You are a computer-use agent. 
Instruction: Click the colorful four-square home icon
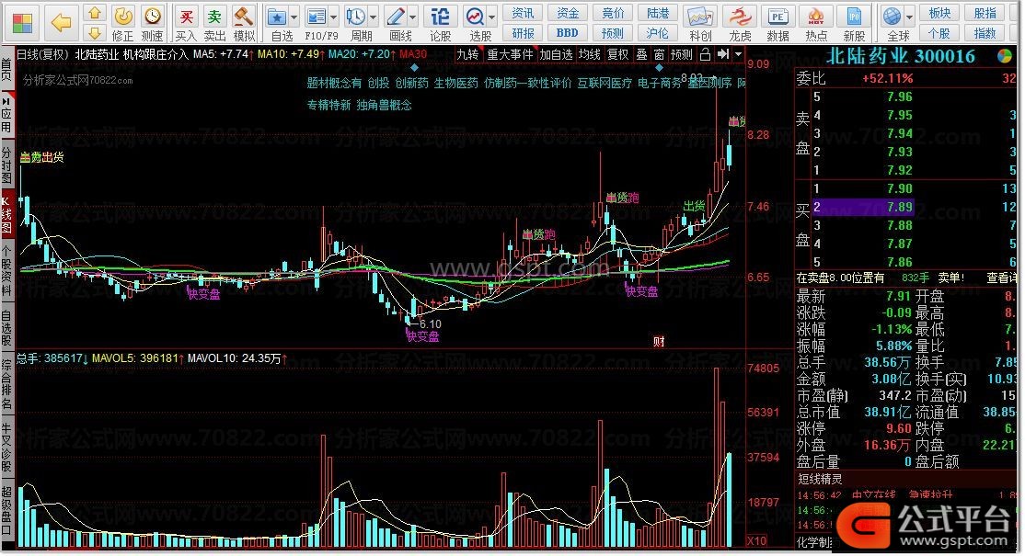tap(22, 22)
